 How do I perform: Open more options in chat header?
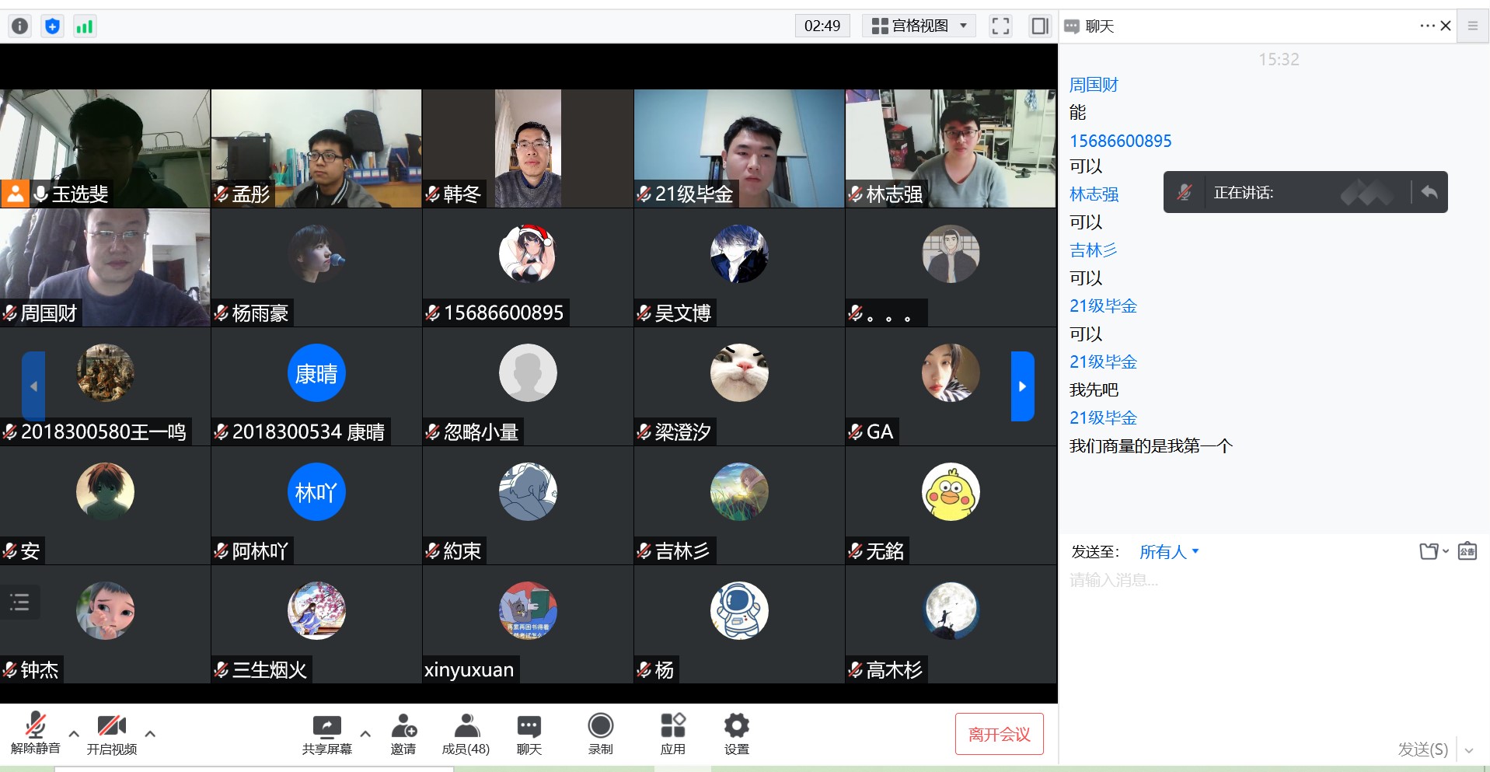[1427, 26]
